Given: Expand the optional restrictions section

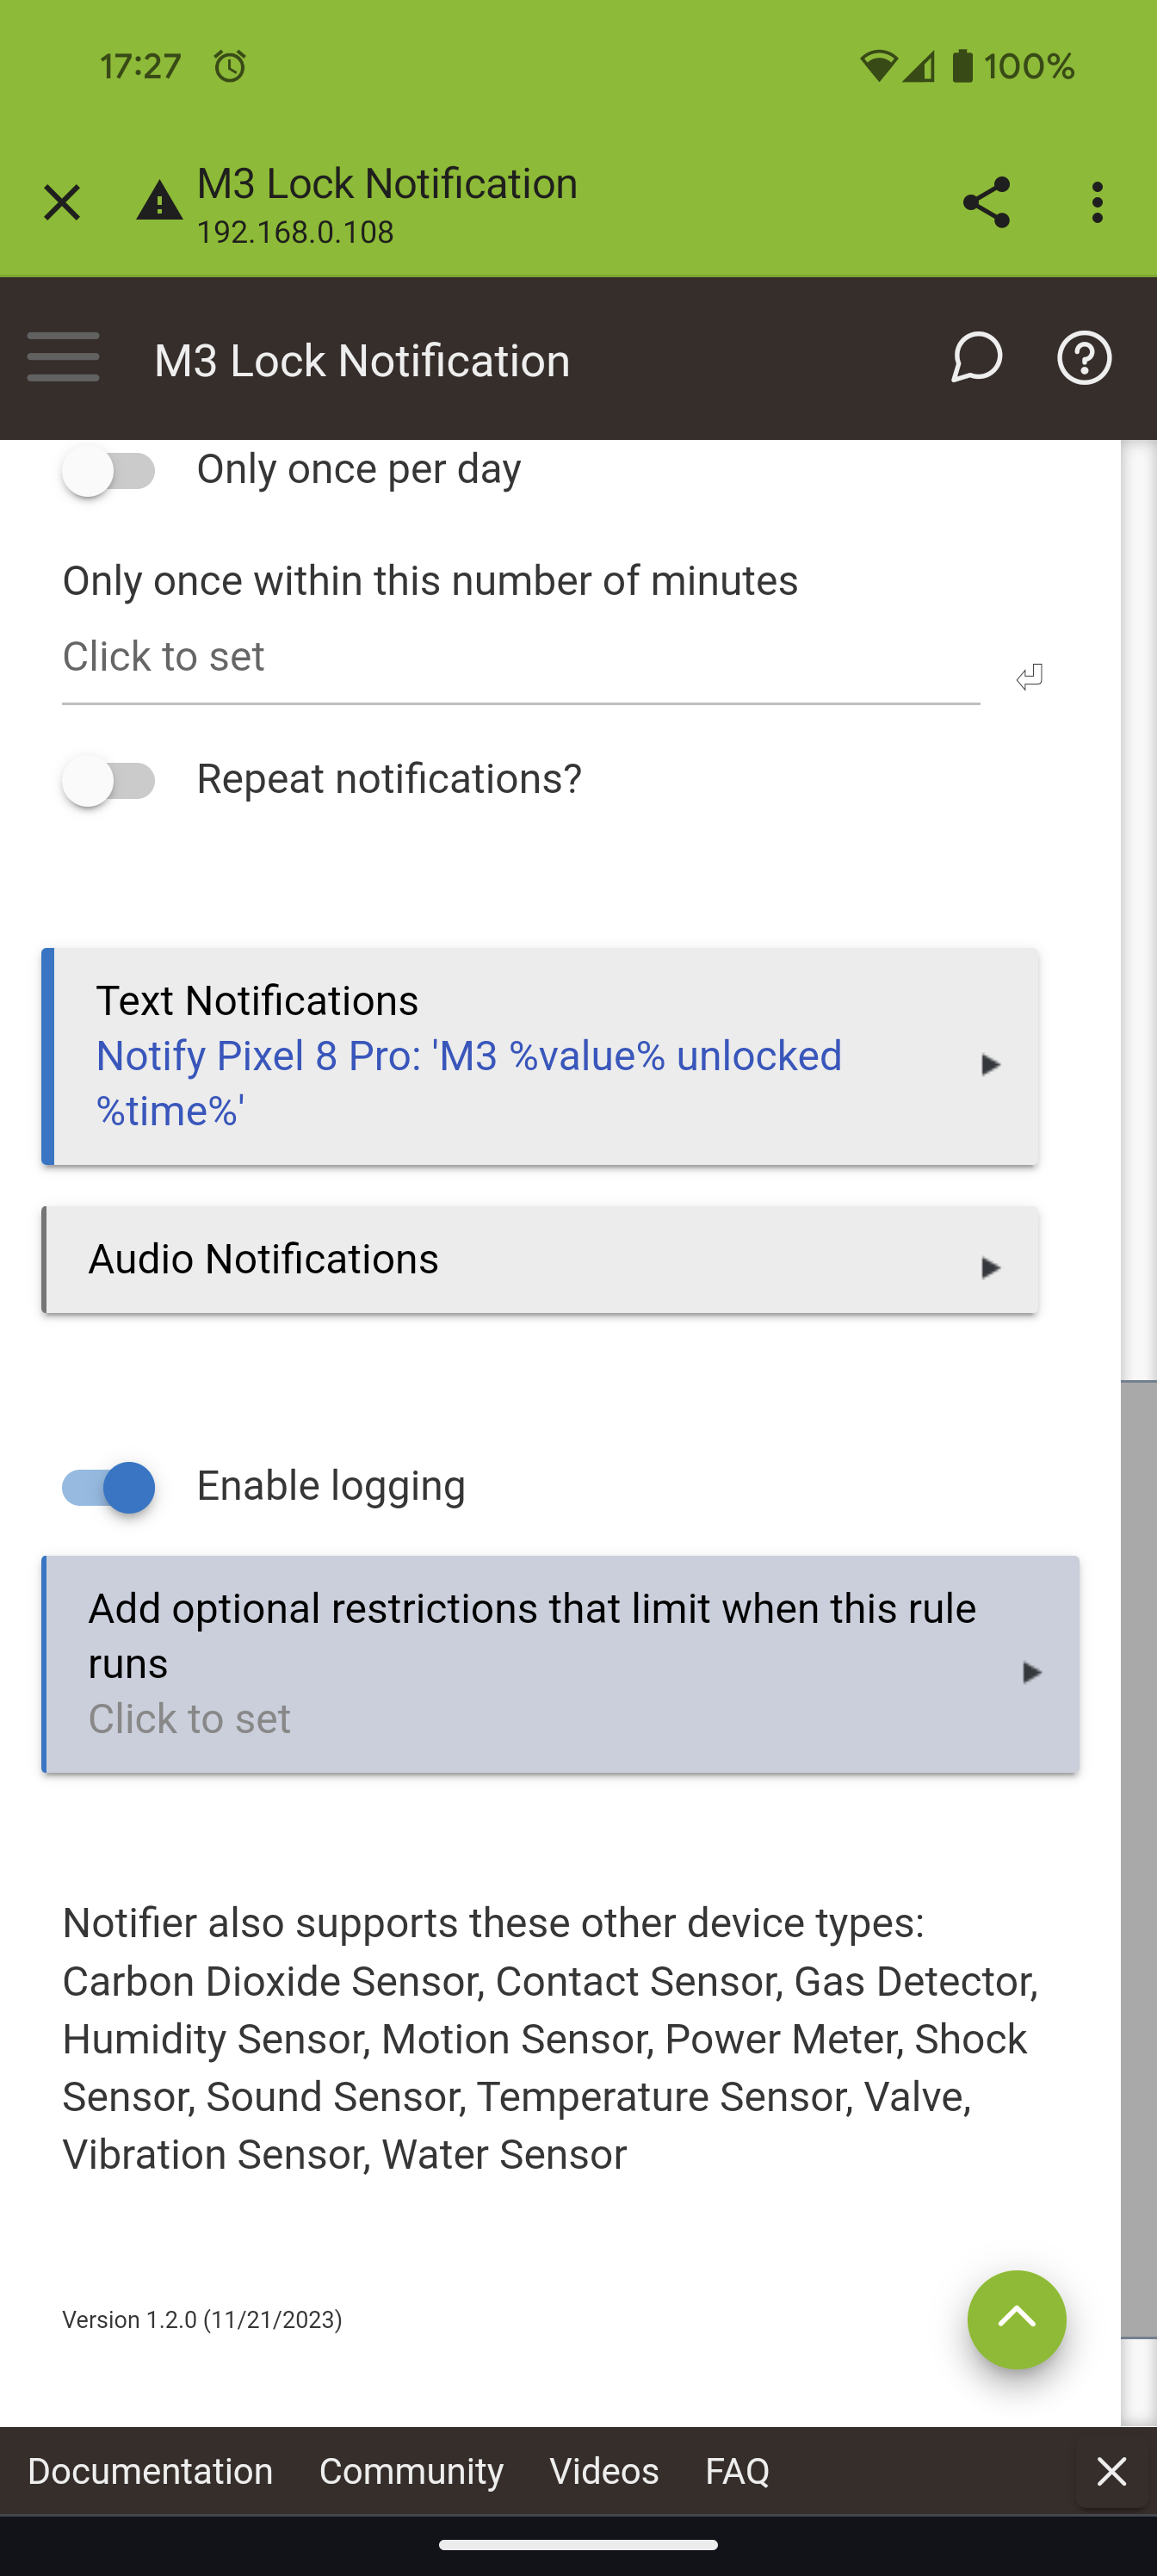Looking at the screenshot, I should click(x=560, y=1664).
